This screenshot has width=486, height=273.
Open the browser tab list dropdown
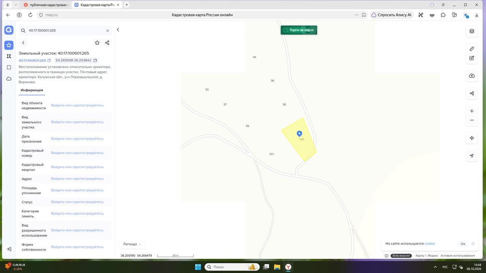(x=15, y=5)
